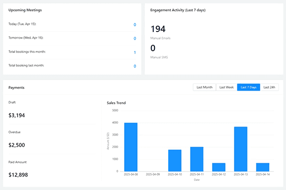Click the Total bookings this month label
The width and height of the screenshot is (286, 190).
click(x=27, y=52)
